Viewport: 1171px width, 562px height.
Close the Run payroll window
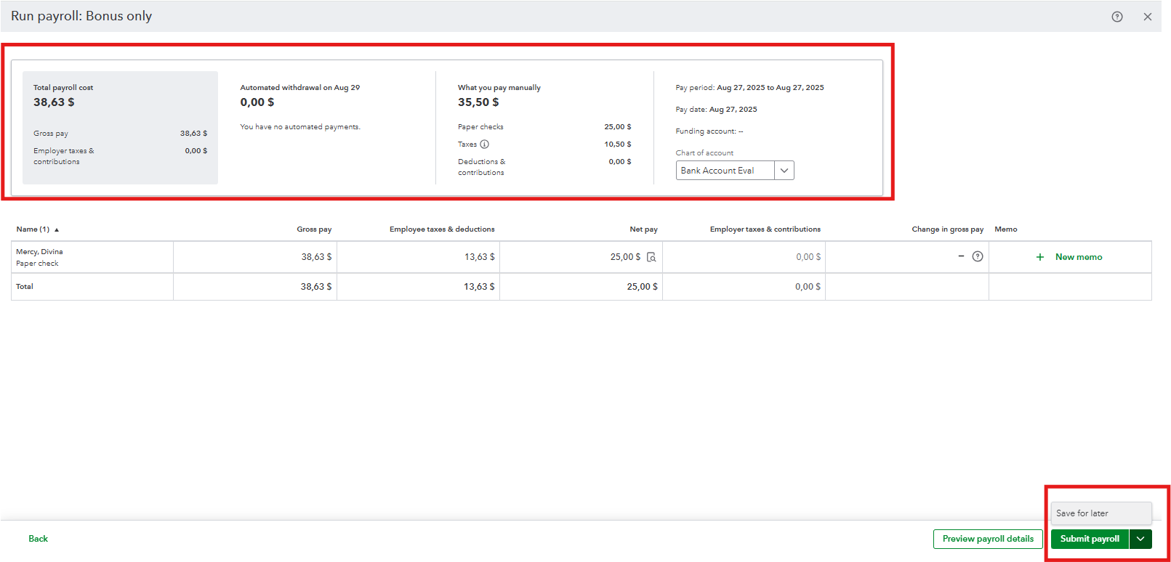1147,17
